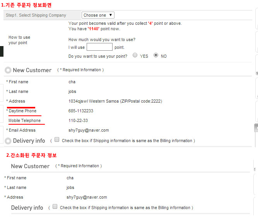
Task: Click the circle icon beside New Customer
Action: 8,70
